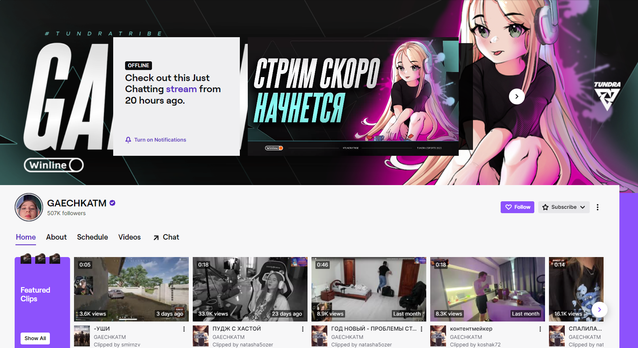Click the Follow heart button
The height and width of the screenshot is (348, 638).
point(517,207)
